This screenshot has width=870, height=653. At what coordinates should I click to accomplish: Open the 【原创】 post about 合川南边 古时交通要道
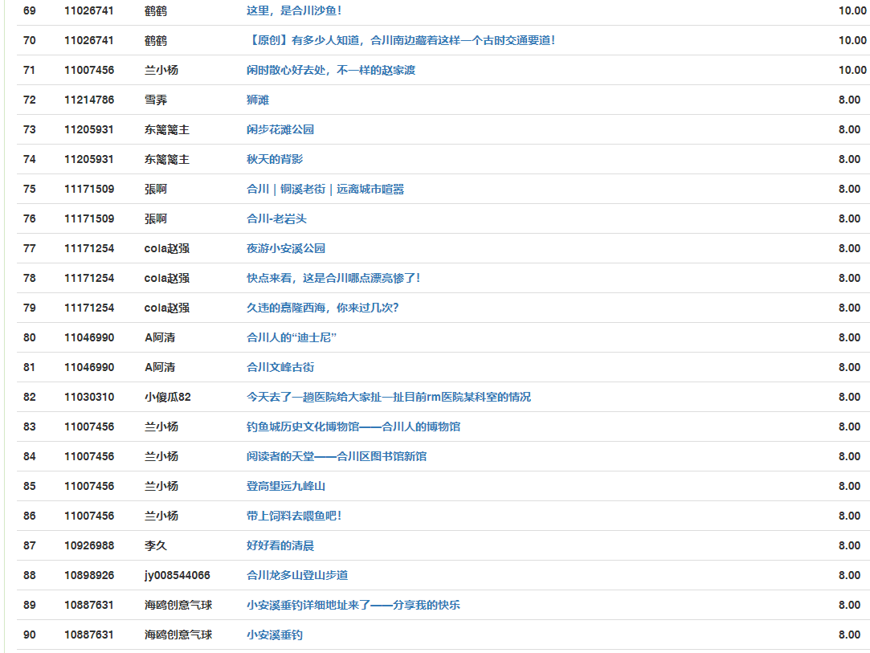pyautogui.click(x=400, y=41)
